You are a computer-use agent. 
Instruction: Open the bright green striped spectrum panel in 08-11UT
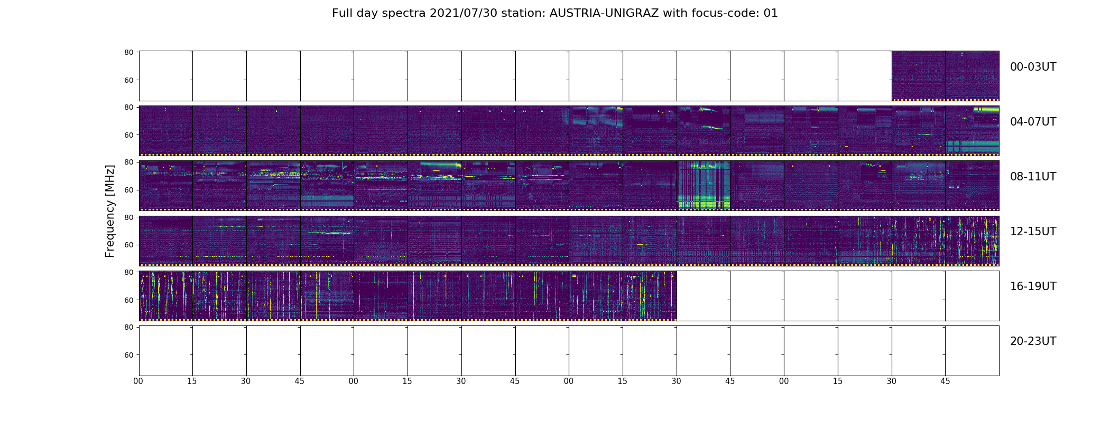(704, 186)
